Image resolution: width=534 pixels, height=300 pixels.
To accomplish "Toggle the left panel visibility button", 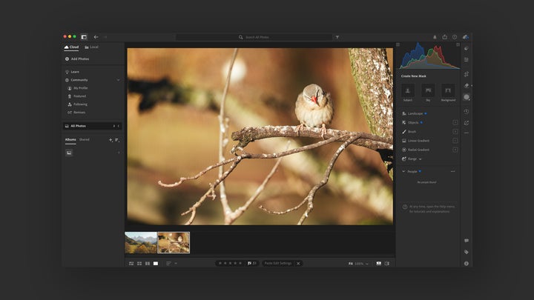I will point(84,36).
